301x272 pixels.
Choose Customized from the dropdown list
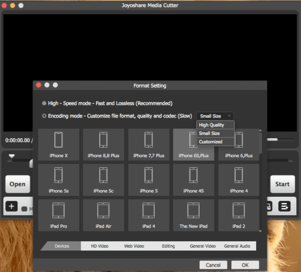click(215, 142)
